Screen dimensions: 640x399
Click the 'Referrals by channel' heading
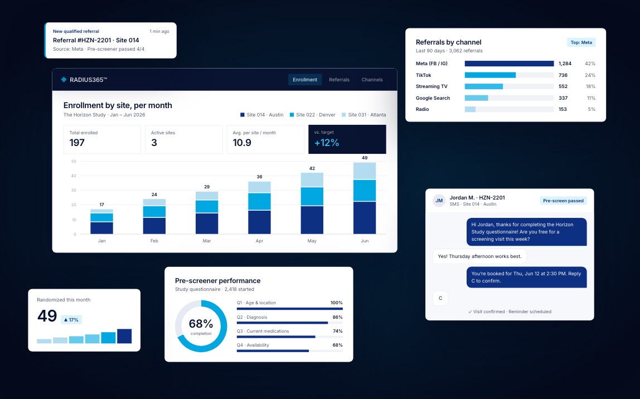click(449, 42)
